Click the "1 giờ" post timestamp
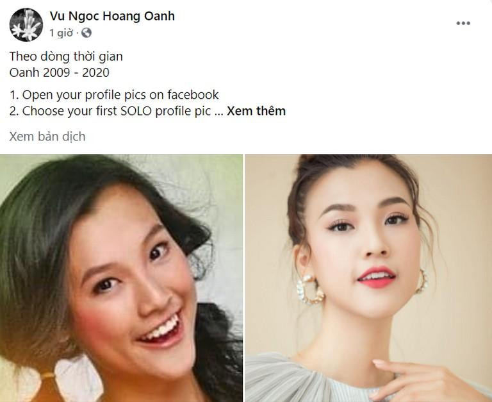Image resolution: width=492 pixels, height=402 pixels. 61,33
